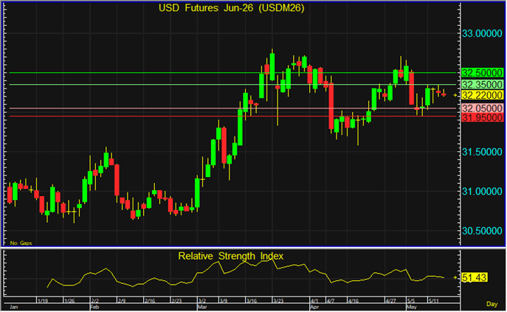
Task: Click the 2/16 date label
Action: (149, 301)
